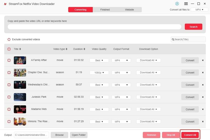Convert Madame Web movie
The image size is (210, 140).
tap(190, 109)
